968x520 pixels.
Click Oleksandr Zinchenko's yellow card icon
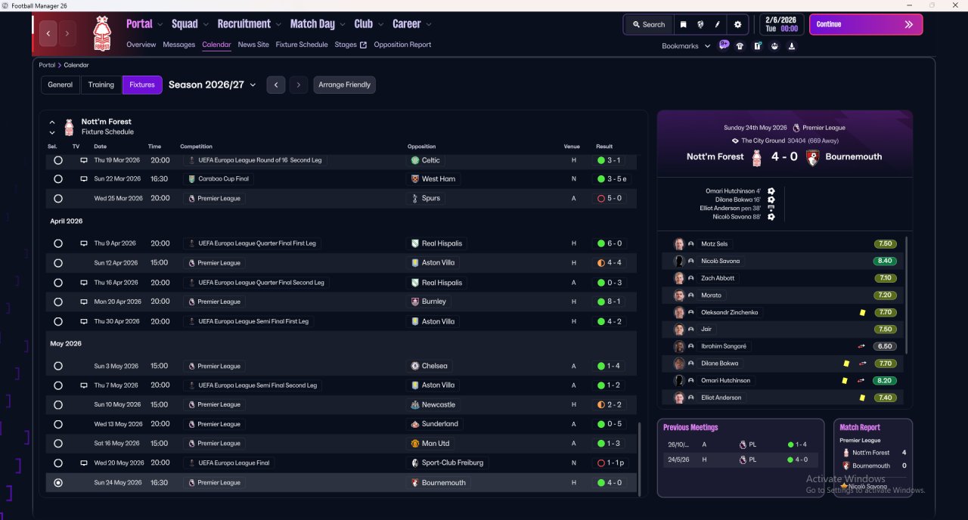(x=862, y=312)
